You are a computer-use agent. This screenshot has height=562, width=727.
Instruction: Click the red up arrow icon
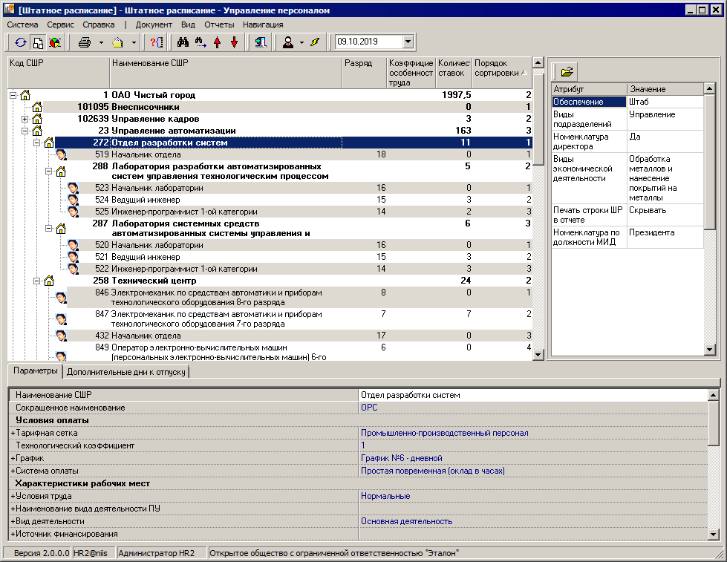[x=217, y=42]
